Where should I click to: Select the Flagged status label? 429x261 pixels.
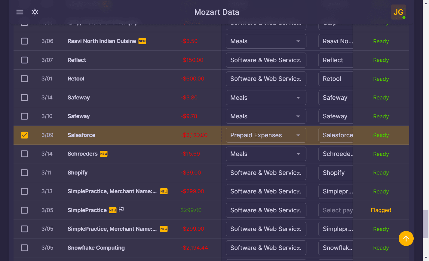(x=381, y=210)
